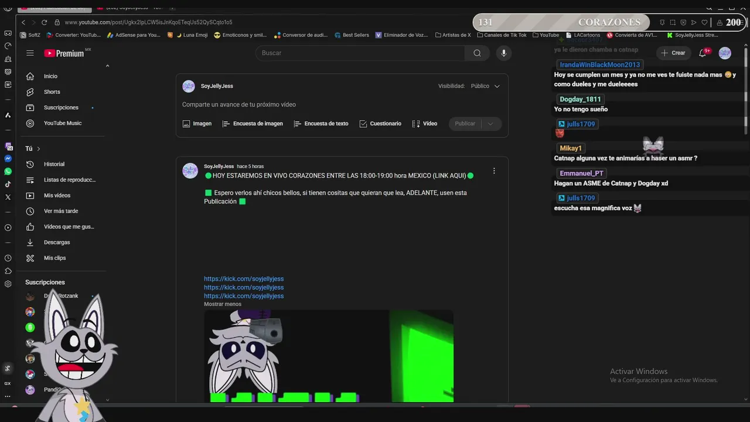
Task: Open TikTok in Opera sidebar
Action: point(8,185)
